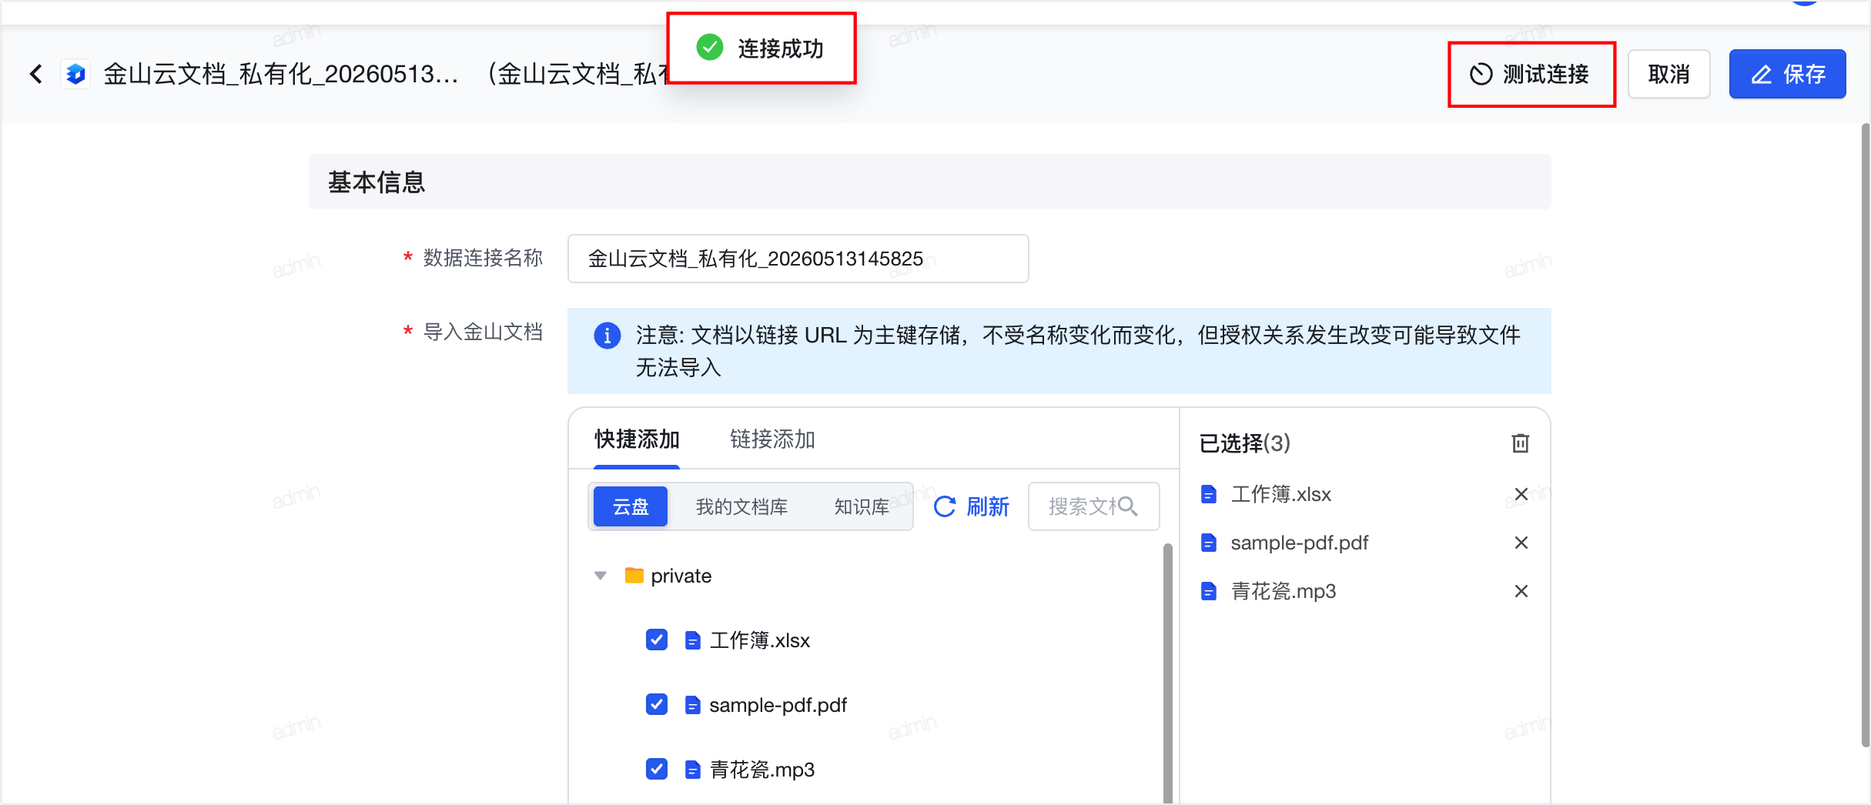Refresh the file list with 刷新
The height and width of the screenshot is (805, 1871).
pos(972,506)
